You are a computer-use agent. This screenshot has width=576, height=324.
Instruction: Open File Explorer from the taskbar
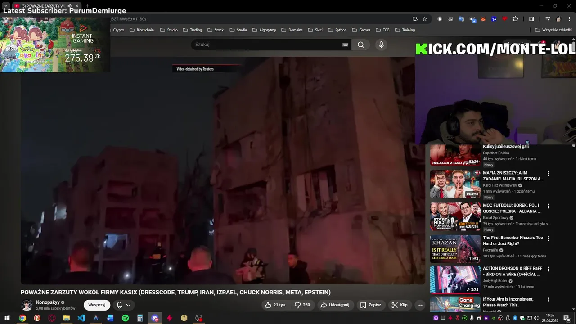tap(66, 318)
